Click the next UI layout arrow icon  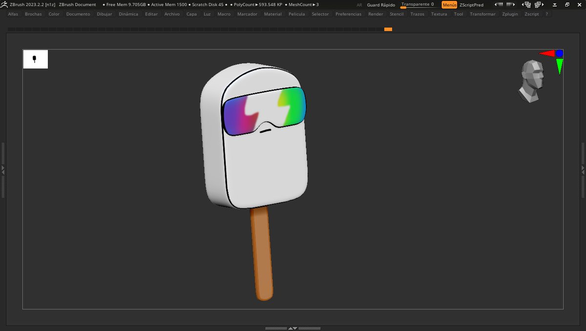pos(510,4)
